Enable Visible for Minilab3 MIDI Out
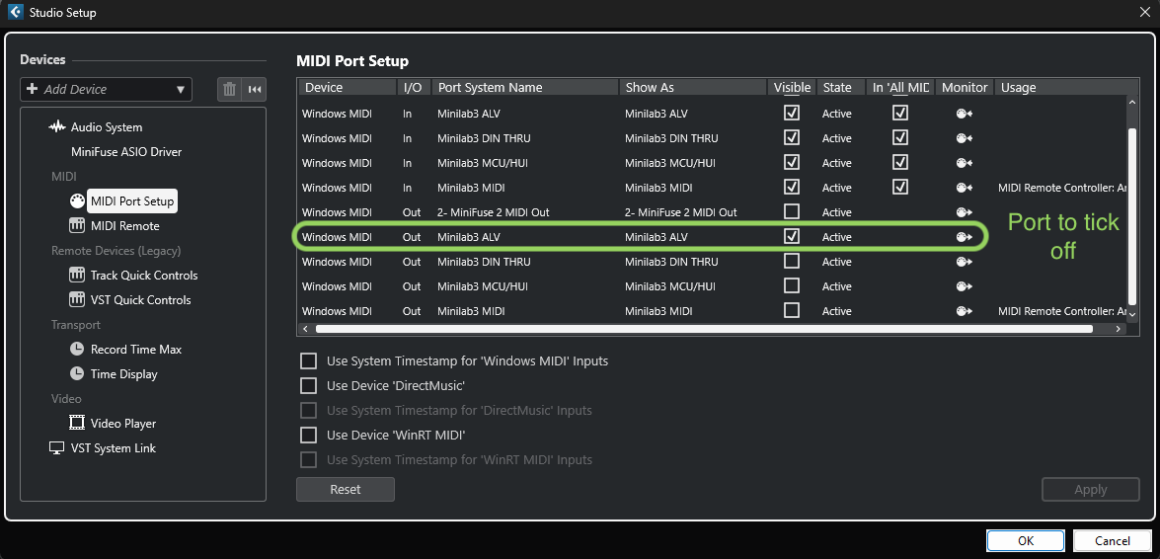The width and height of the screenshot is (1160, 559). 792,309
